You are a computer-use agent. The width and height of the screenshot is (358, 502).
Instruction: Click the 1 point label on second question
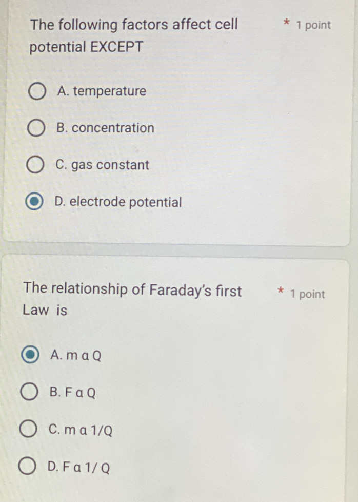click(x=307, y=294)
